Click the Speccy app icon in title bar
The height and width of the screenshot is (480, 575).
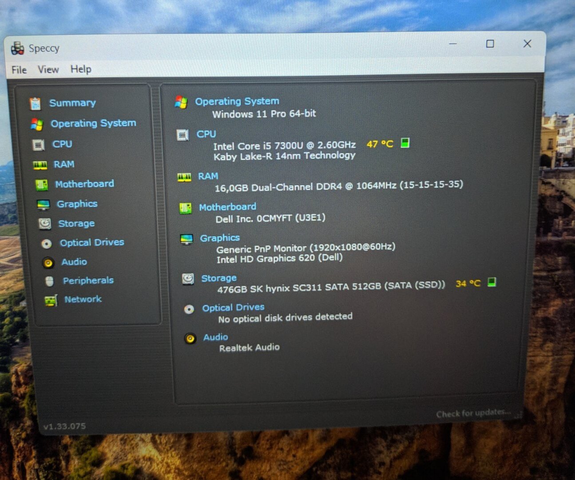click(x=17, y=48)
